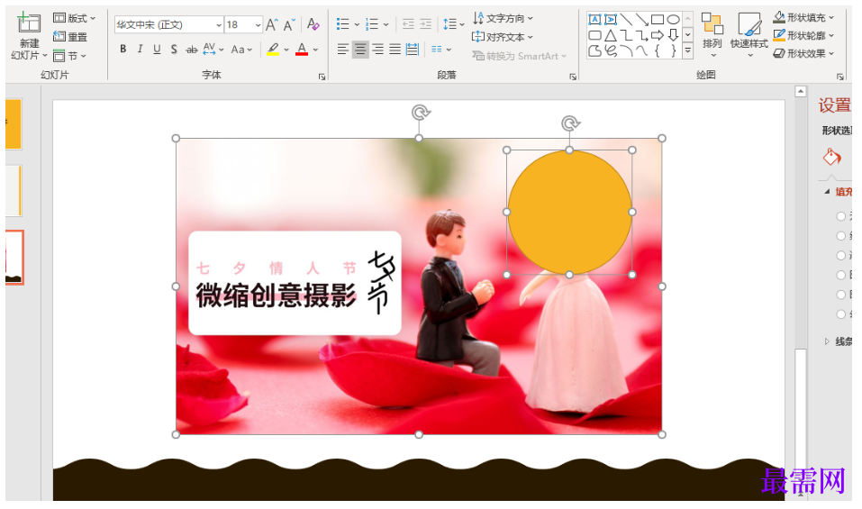
Task: Click the 文字方向 text direction button
Action: [503, 18]
